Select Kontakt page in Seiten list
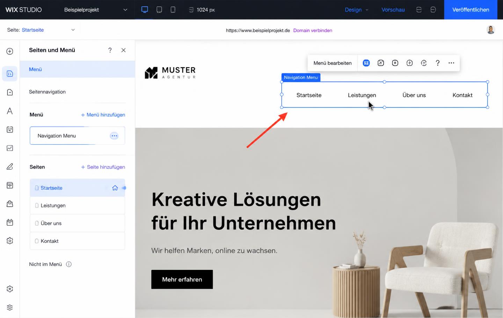 click(x=77, y=241)
